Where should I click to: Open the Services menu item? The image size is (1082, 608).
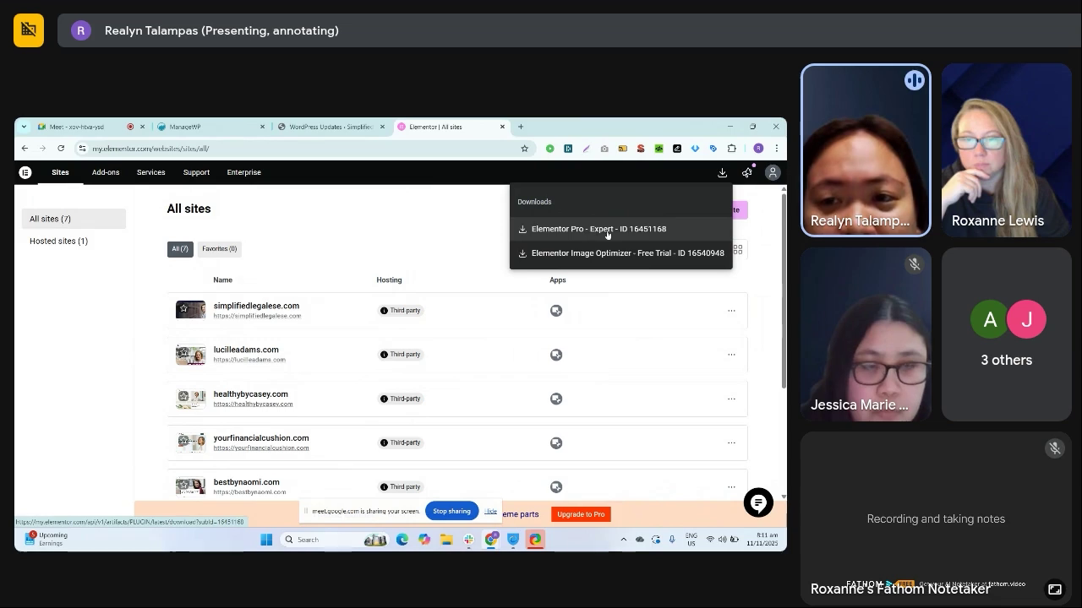150,172
